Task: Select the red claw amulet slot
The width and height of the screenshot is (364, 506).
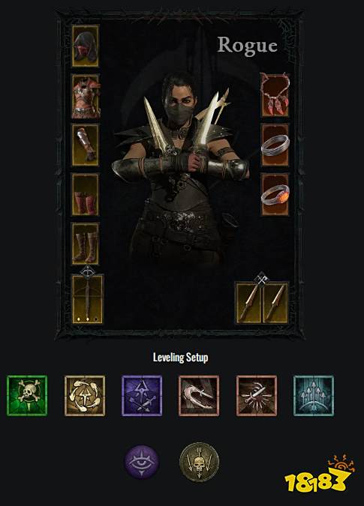Action: click(x=275, y=95)
